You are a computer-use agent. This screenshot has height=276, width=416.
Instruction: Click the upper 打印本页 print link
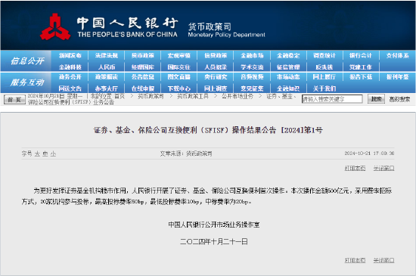pyautogui.click(x=355, y=168)
